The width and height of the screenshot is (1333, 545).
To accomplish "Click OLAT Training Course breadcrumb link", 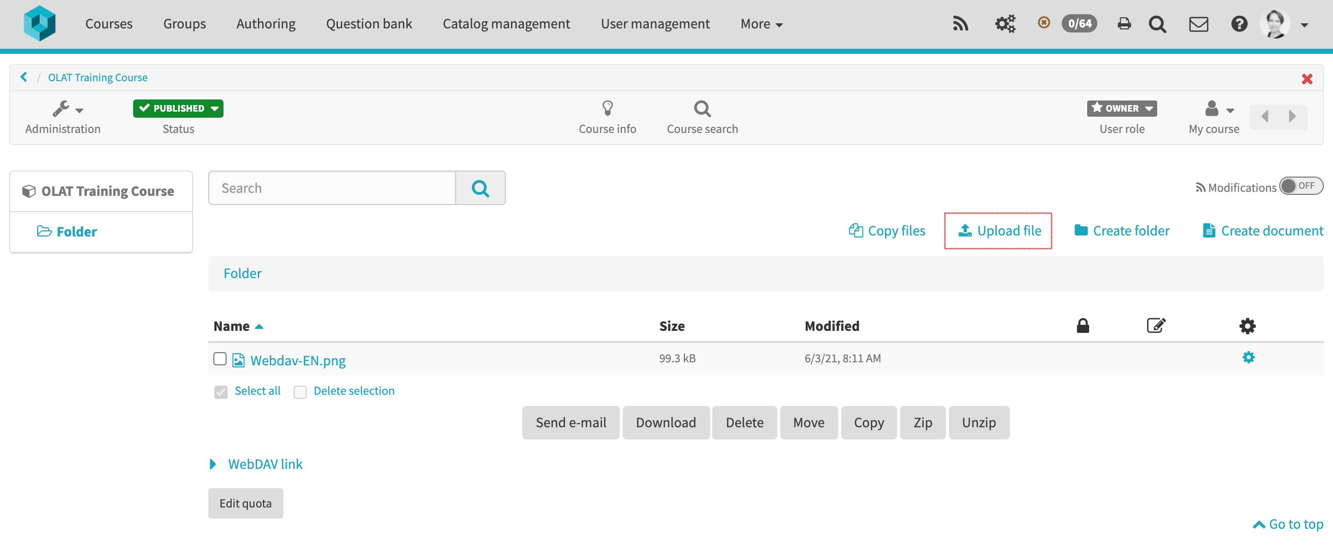I will pyautogui.click(x=98, y=78).
